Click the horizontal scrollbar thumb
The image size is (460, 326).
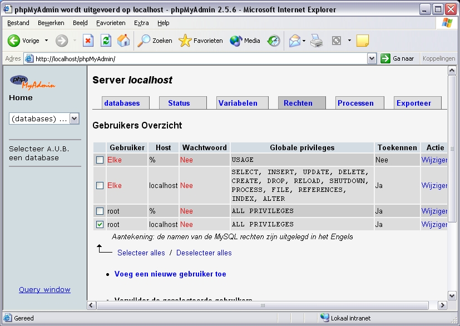[263, 305]
